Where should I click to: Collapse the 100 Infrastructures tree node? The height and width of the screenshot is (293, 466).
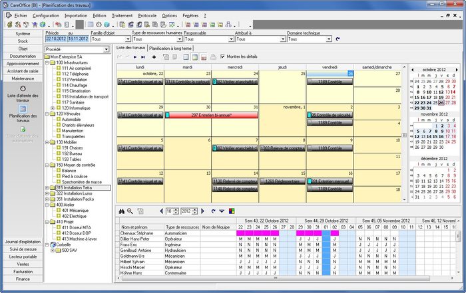point(47,62)
